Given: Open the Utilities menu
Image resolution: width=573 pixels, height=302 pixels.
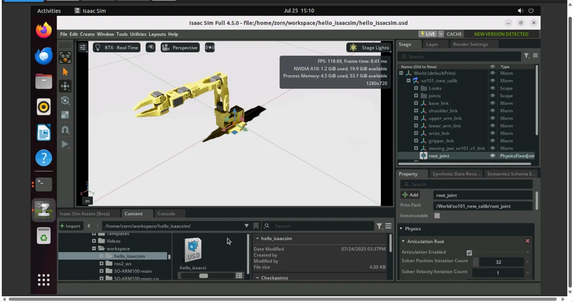Looking at the screenshot, I should tap(138, 34).
